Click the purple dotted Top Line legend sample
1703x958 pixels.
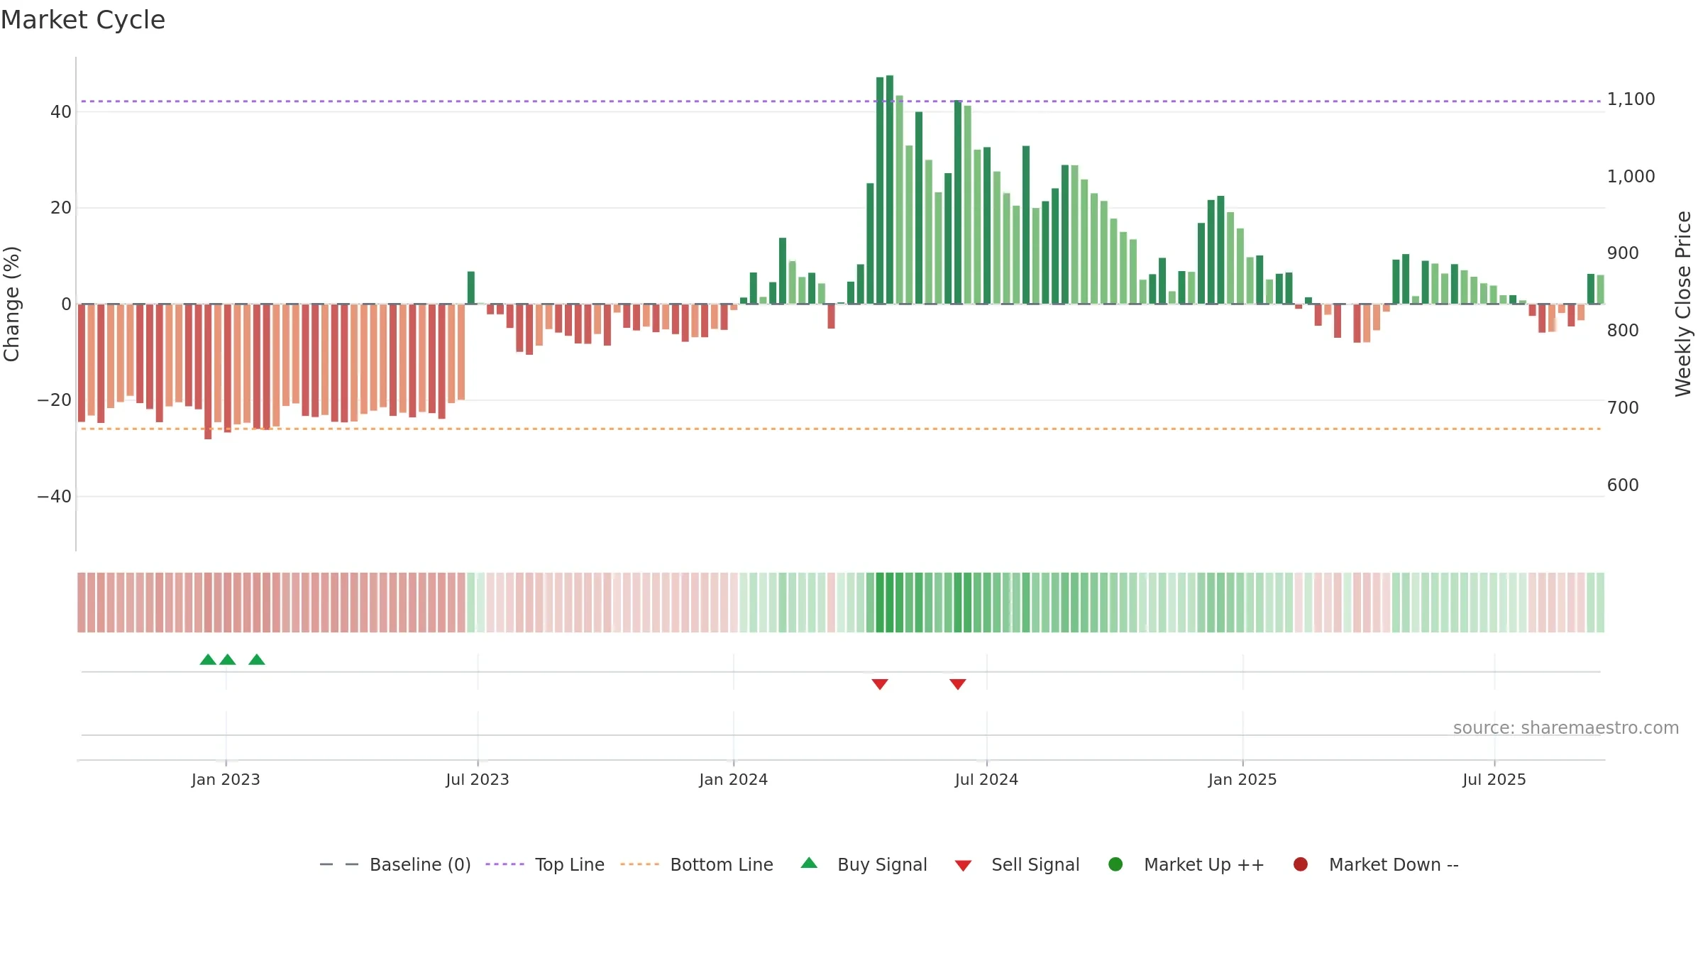click(x=505, y=864)
